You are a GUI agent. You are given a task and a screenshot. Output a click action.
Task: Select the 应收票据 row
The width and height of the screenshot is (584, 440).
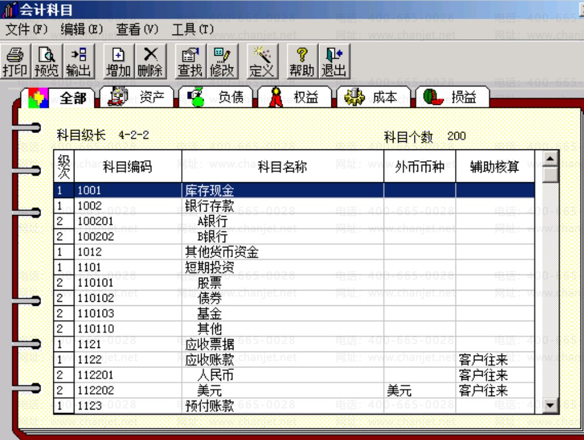pyautogui.click(x=294, y=345)
